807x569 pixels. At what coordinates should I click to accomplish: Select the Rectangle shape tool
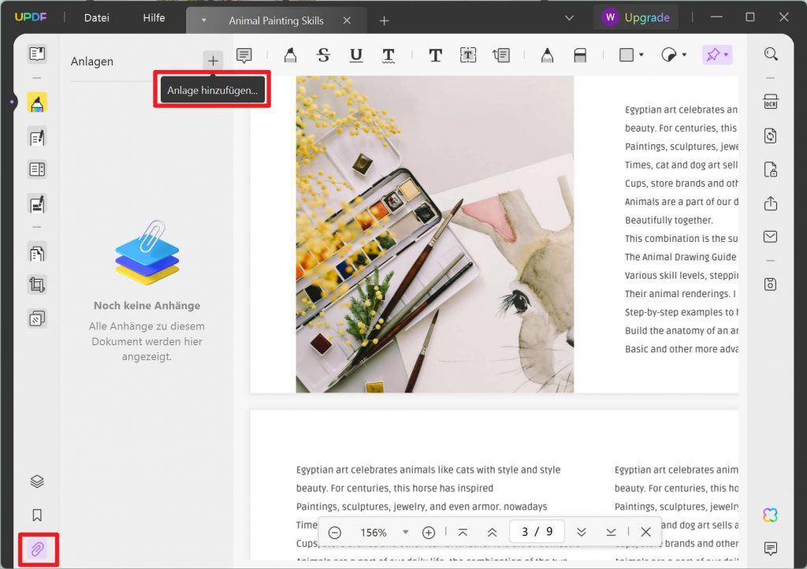point(627,54)
